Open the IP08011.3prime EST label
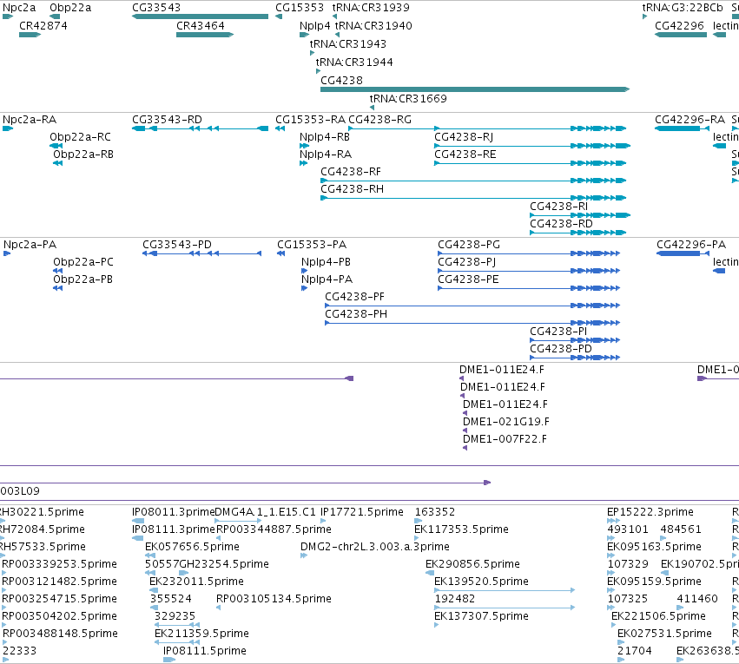This screenshot has width=739, height=664. pyautogui.click(x=174, y=512)
